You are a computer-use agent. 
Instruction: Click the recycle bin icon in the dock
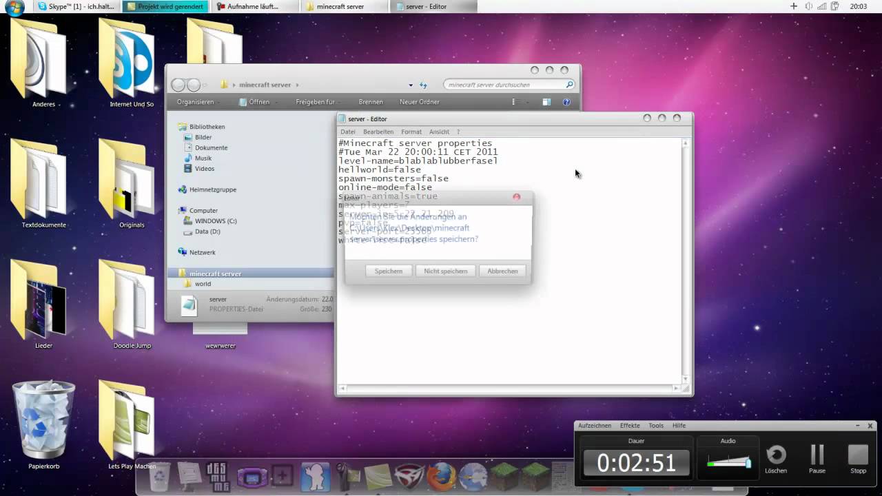pos(160,476)
